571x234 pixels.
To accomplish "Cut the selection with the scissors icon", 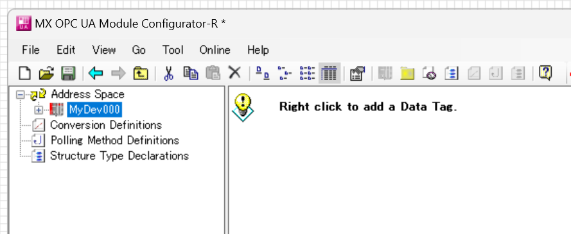I will click(x=168, y=73).
